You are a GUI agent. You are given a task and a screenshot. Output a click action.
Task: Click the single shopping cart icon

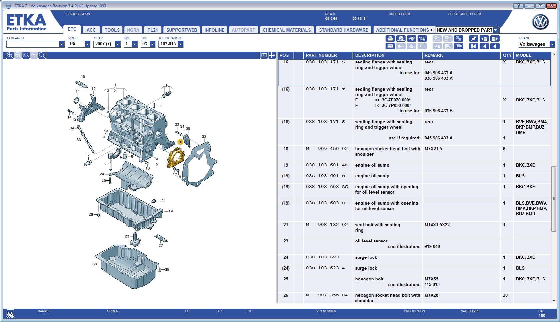[x=459, y=46]
